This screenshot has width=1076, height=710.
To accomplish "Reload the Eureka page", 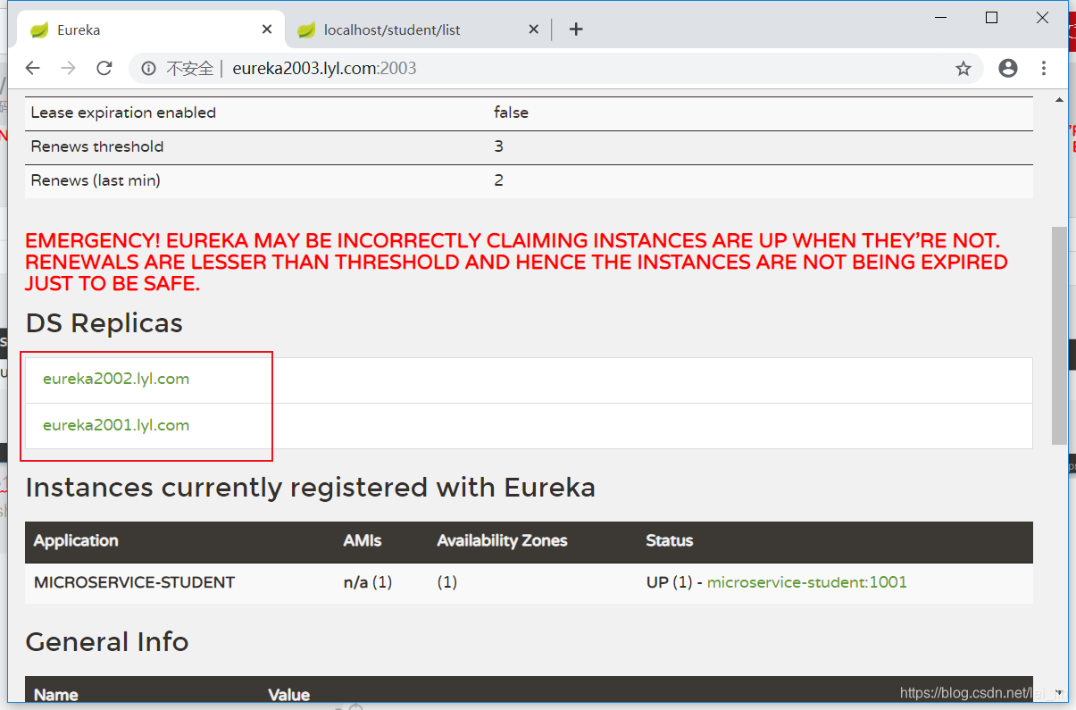I will tap(104, 69).
